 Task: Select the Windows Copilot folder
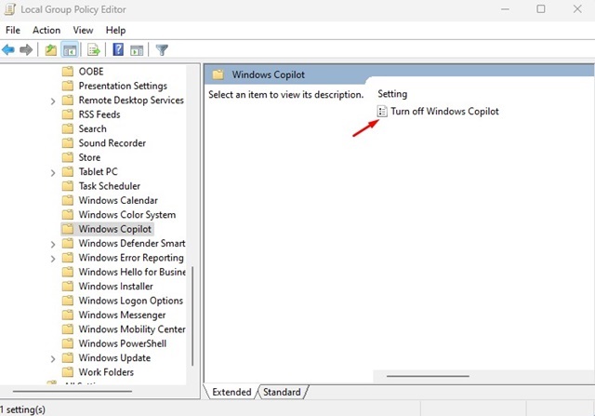(x=115, y=229)
